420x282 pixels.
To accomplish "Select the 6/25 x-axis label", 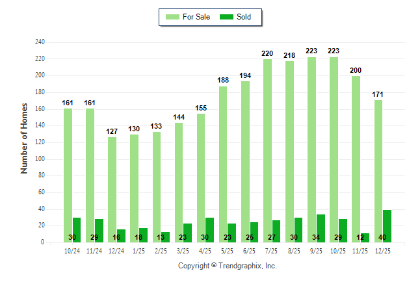I will point(250,251).
